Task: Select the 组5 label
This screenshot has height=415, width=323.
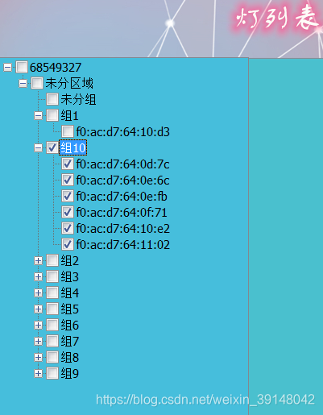Action: [70, 309]
